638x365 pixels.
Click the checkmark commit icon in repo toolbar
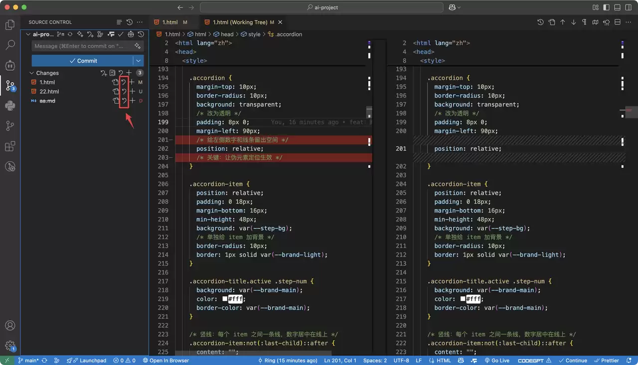[121, 34]
